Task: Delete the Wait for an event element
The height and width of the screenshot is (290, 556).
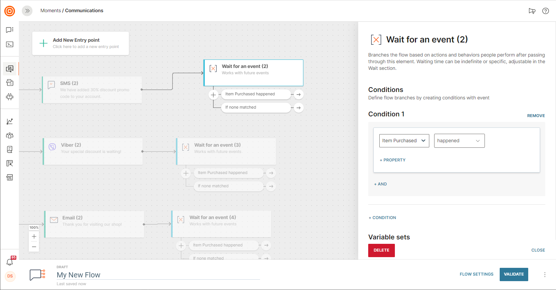Action: pyautogui.click(x=381, y=250)
